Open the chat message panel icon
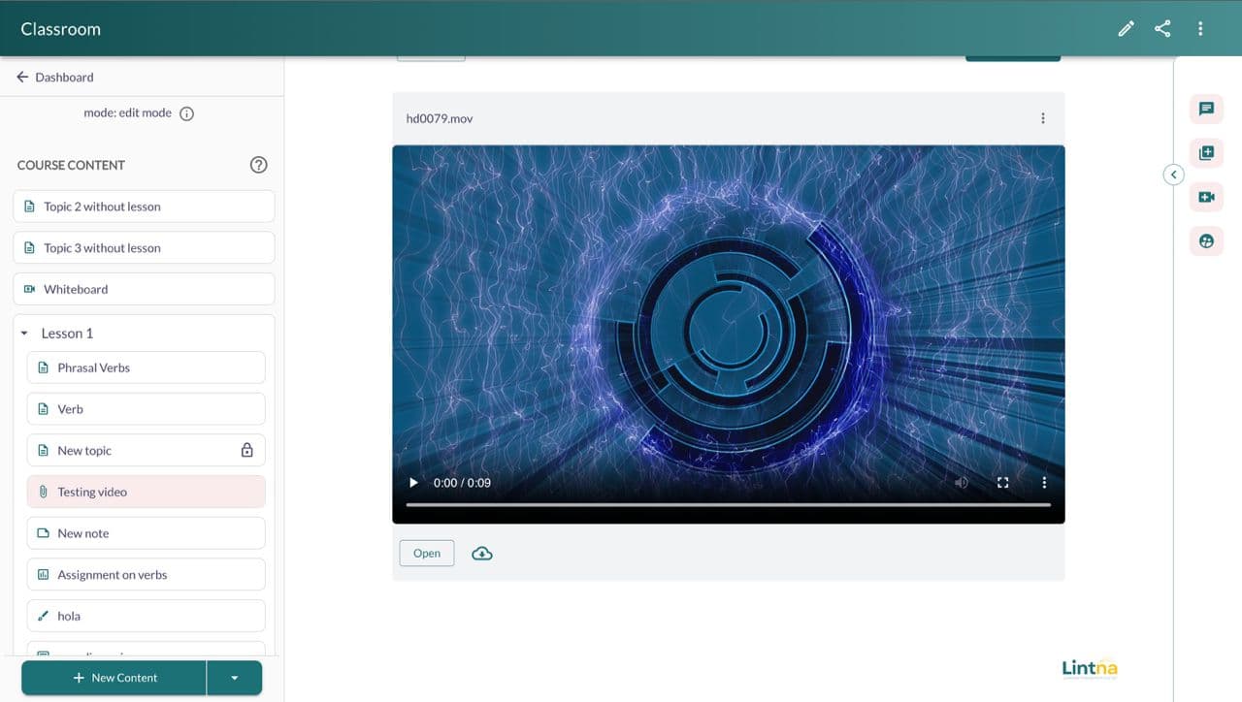Viewport: 1242px width, 702px height. pyautogui.click(x=1206, y=109)
